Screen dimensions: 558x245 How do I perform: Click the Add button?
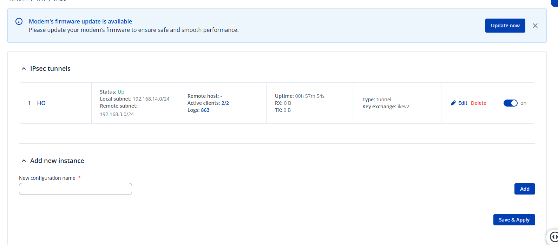pyautogui.click(x=524, y=189)
